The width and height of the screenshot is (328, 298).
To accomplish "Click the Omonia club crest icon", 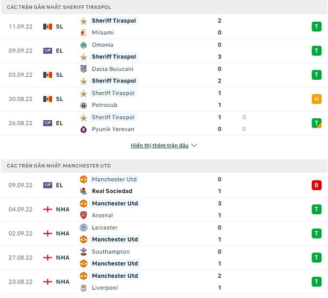I will (83, 45).
